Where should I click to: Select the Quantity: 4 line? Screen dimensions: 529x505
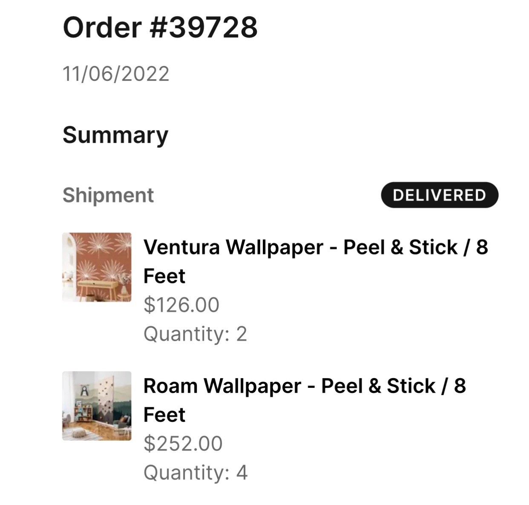[195, 473]
